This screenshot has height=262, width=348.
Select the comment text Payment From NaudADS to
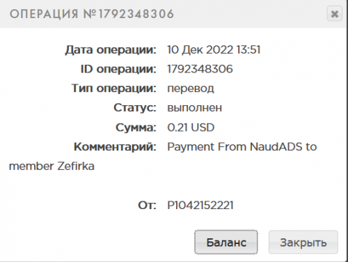pos(242,147)
